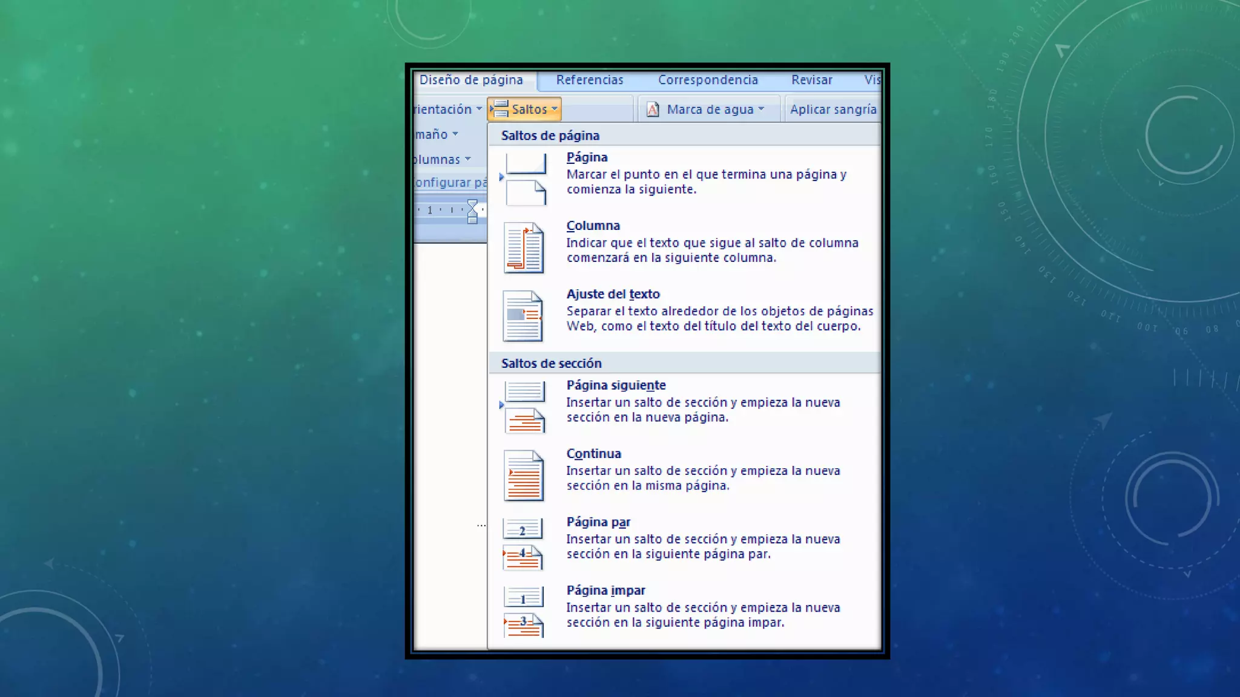Click the Página impar section icon
Screen dimensions: 1240x697
[524, 612]
